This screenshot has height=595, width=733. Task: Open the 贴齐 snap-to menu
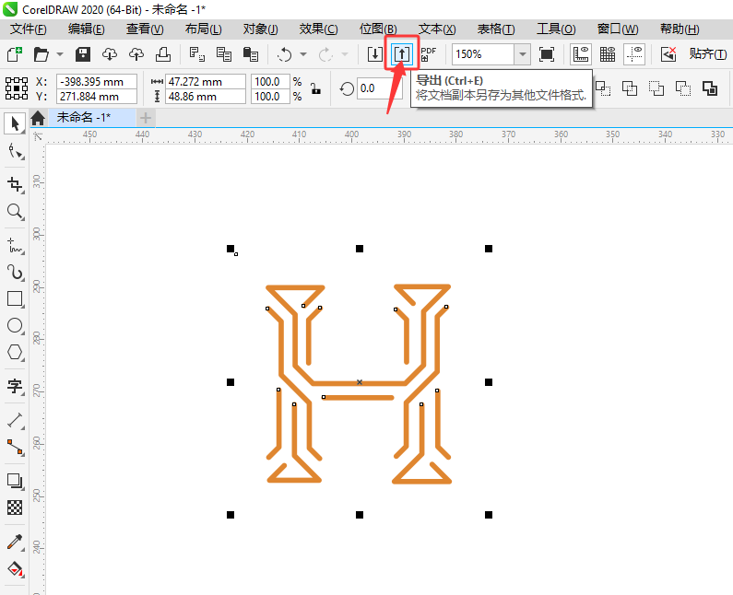(x=708, y=54)
